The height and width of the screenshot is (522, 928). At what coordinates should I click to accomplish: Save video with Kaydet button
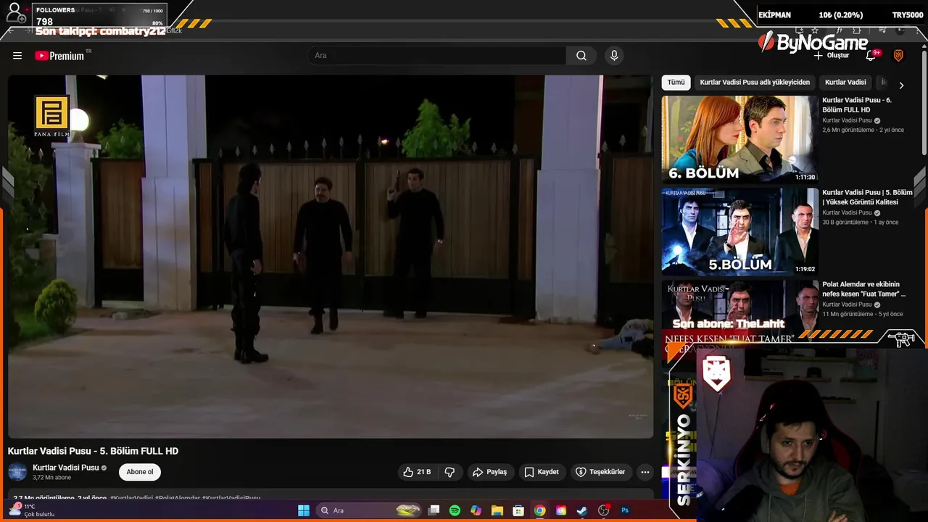542,472
